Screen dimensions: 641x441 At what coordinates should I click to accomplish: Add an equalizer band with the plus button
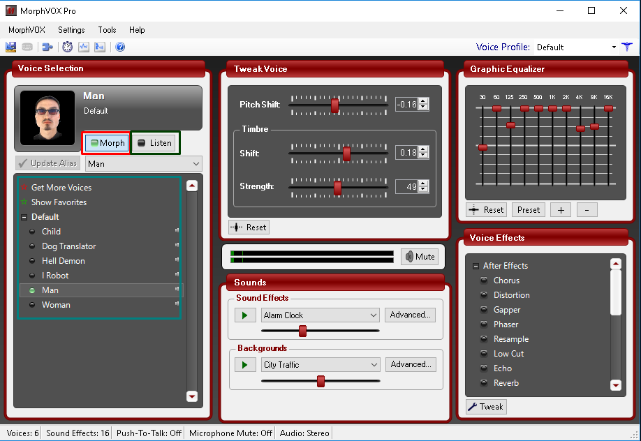(561, 210)
